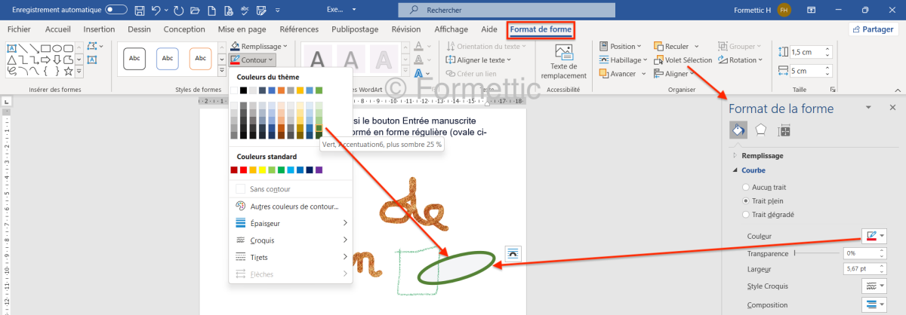Choose the Trait dégradé option
This screenshot has height=315, width=906.
pos(747,215)
